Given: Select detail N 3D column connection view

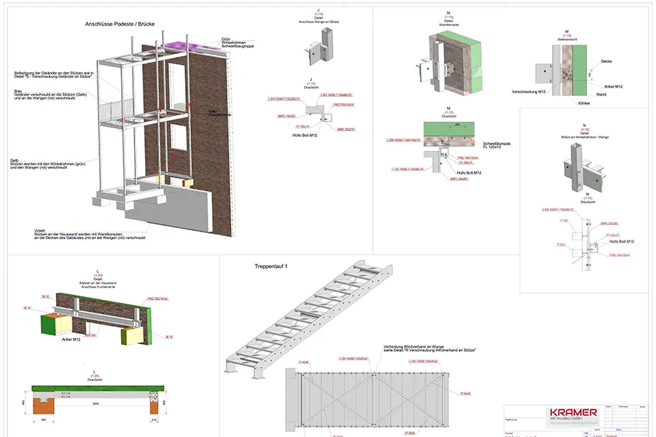Looking at the screenshot, I should coord(579,164).
